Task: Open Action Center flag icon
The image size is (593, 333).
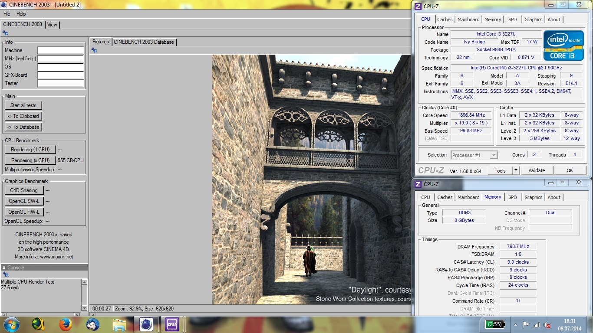Action: [x=526, y=324]
